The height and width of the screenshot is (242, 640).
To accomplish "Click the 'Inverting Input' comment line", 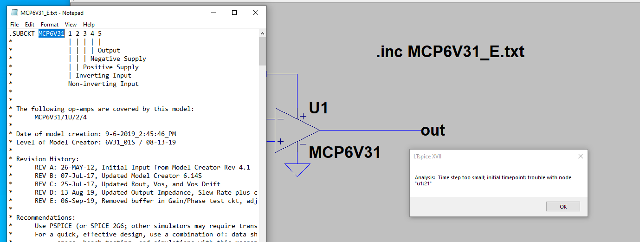I will (x=103, y=75).
